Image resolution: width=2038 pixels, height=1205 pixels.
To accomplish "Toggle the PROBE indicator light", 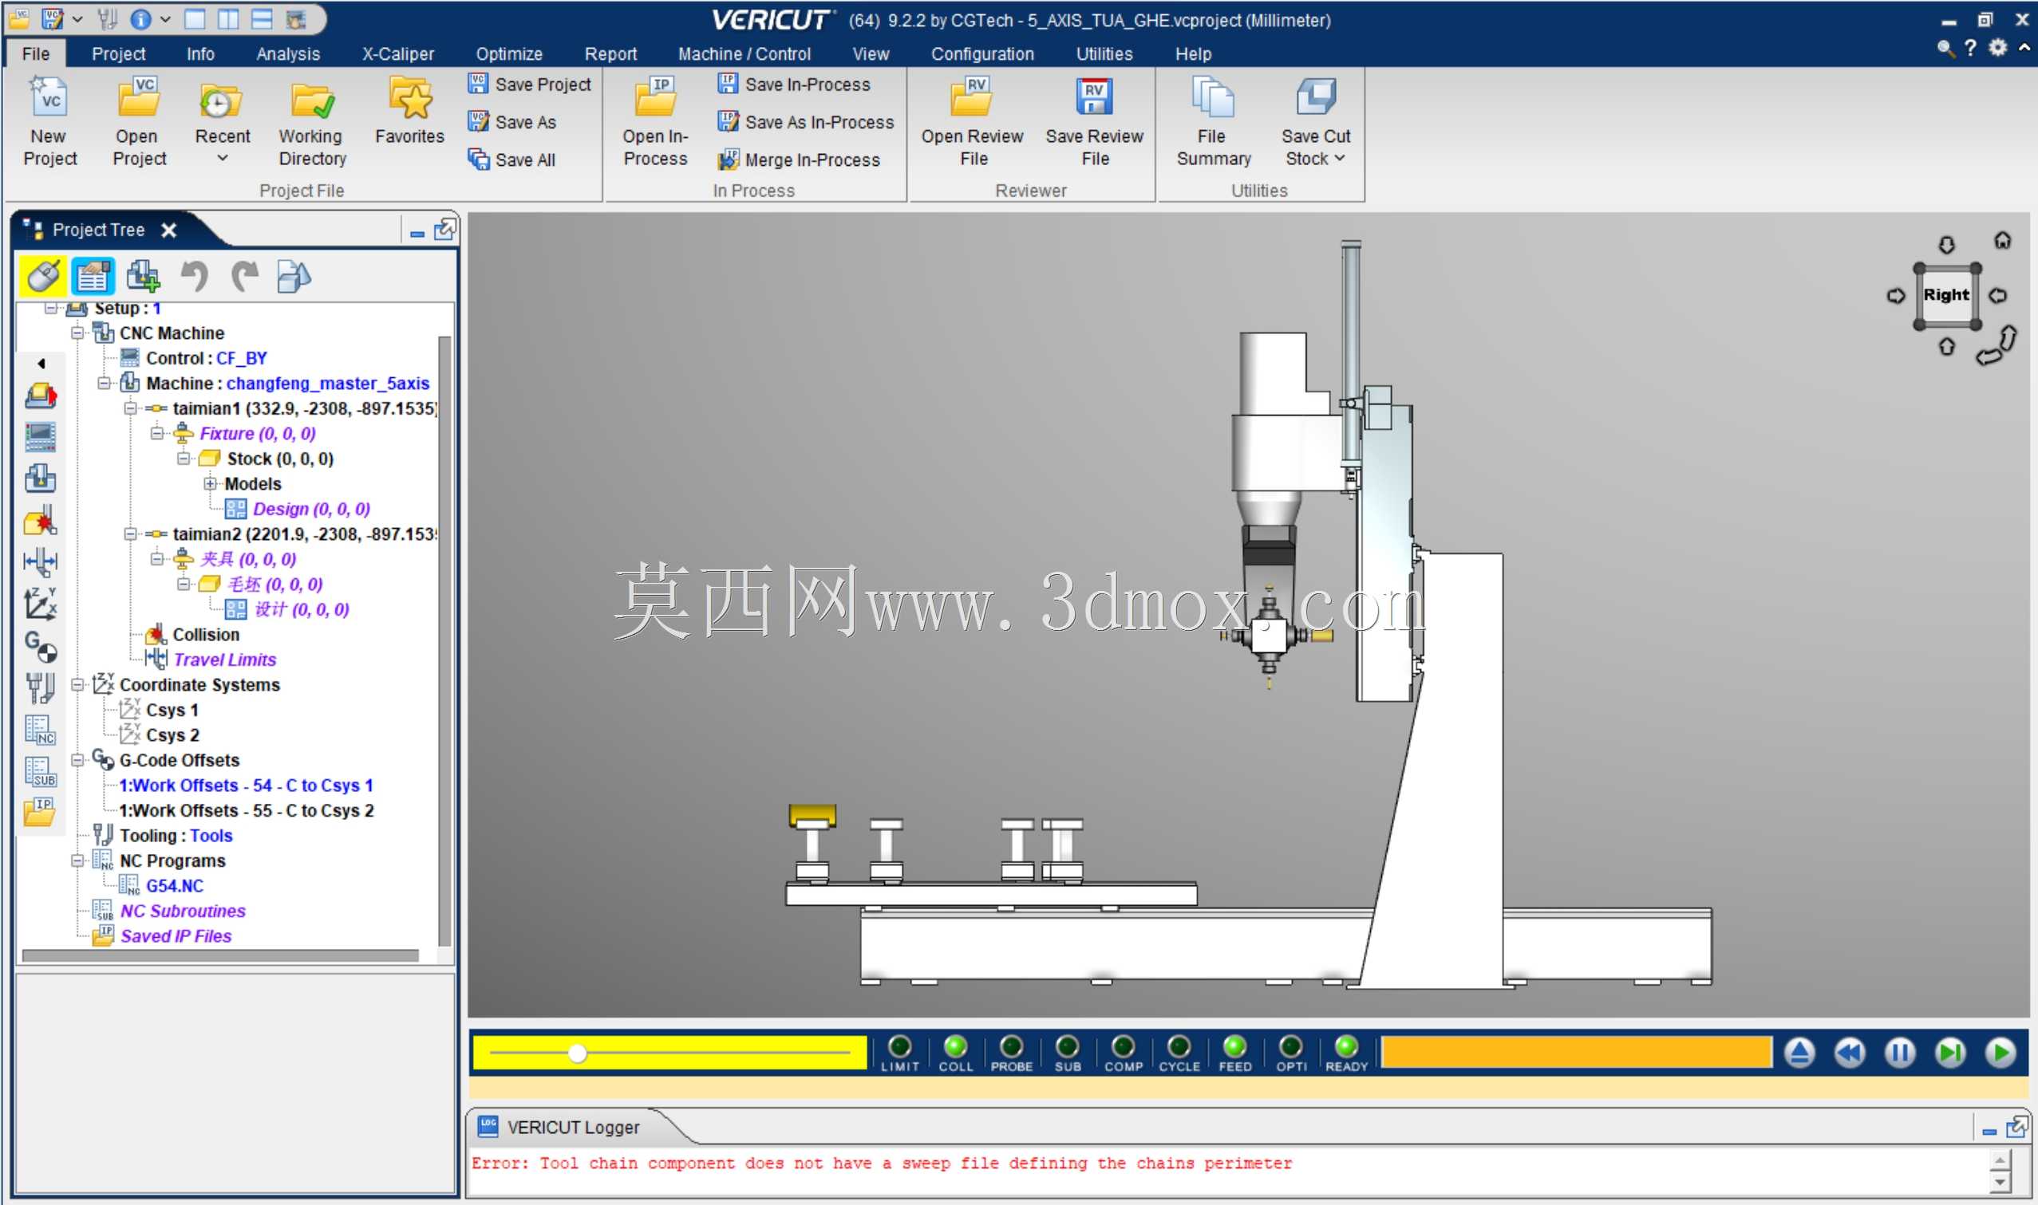I will point(1011,1046).
